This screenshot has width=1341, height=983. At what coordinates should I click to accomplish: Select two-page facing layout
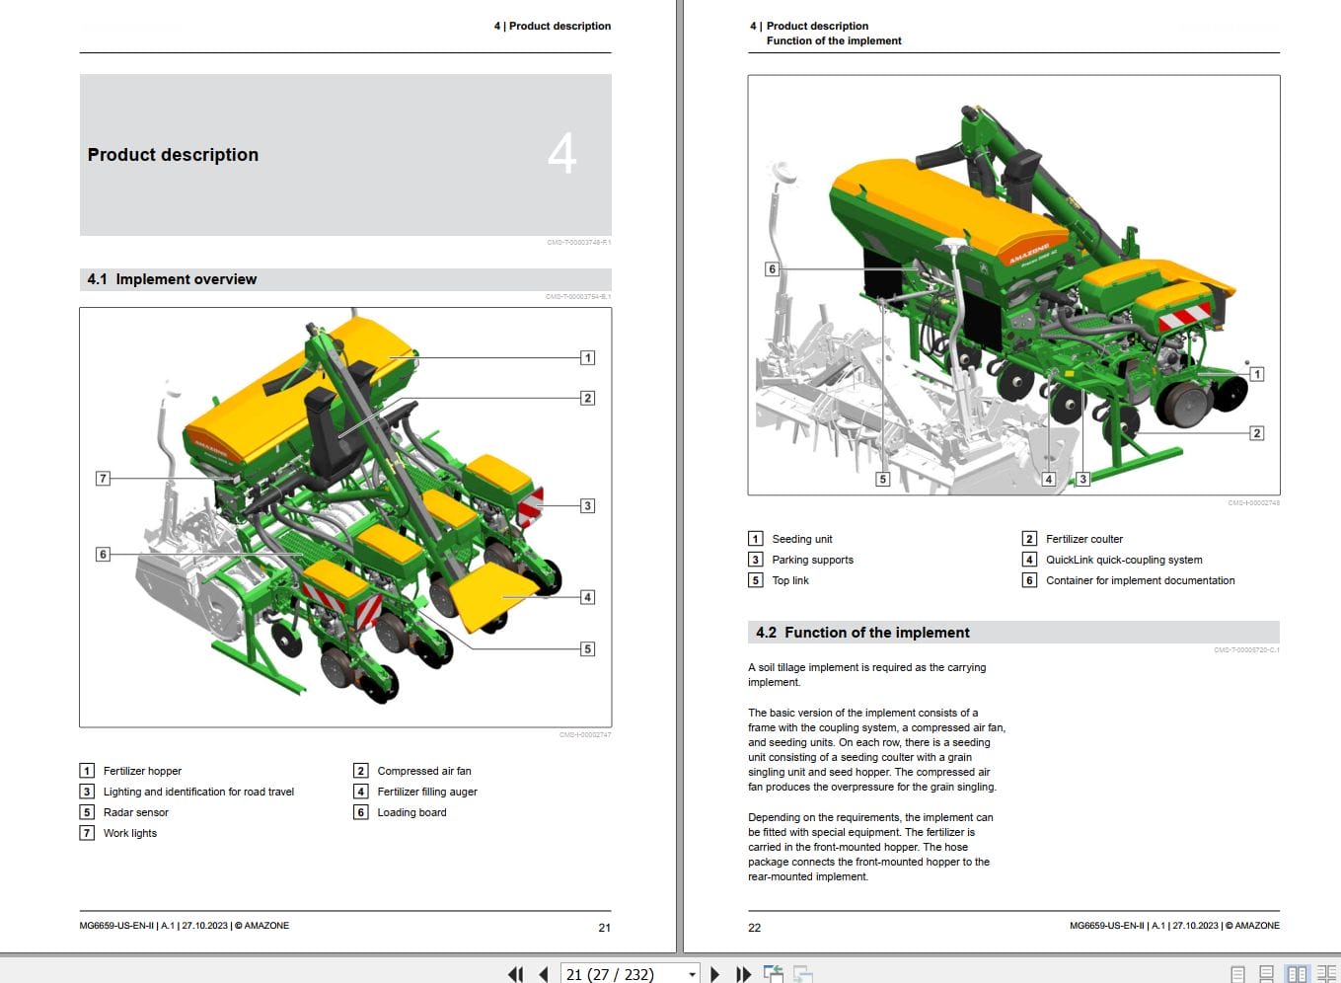[x=1297, y=974]
